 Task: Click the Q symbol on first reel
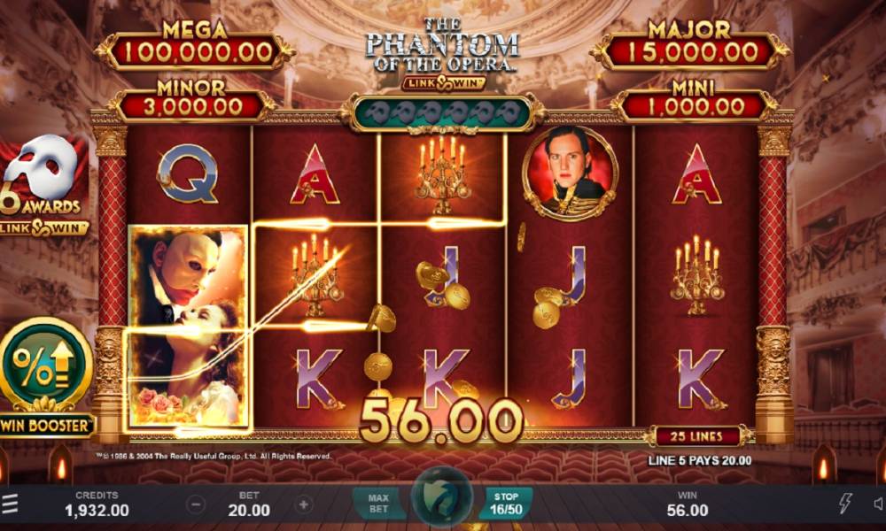click(x=188, y=173)
